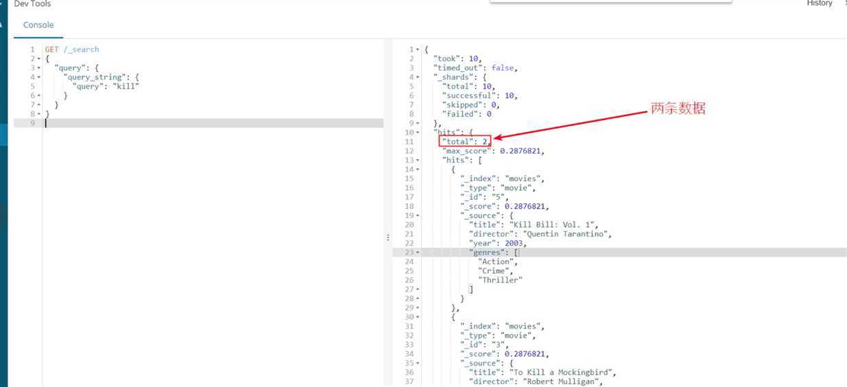Click the GET /_search request line

pos(72,49)
